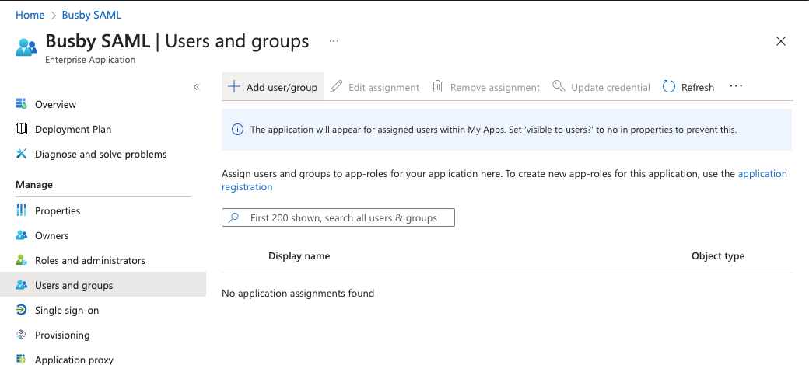Viewport: 809px width, 365px height.
Task: Click the Owners people icon
Action: pyautogui.click(x=21, y=235)
